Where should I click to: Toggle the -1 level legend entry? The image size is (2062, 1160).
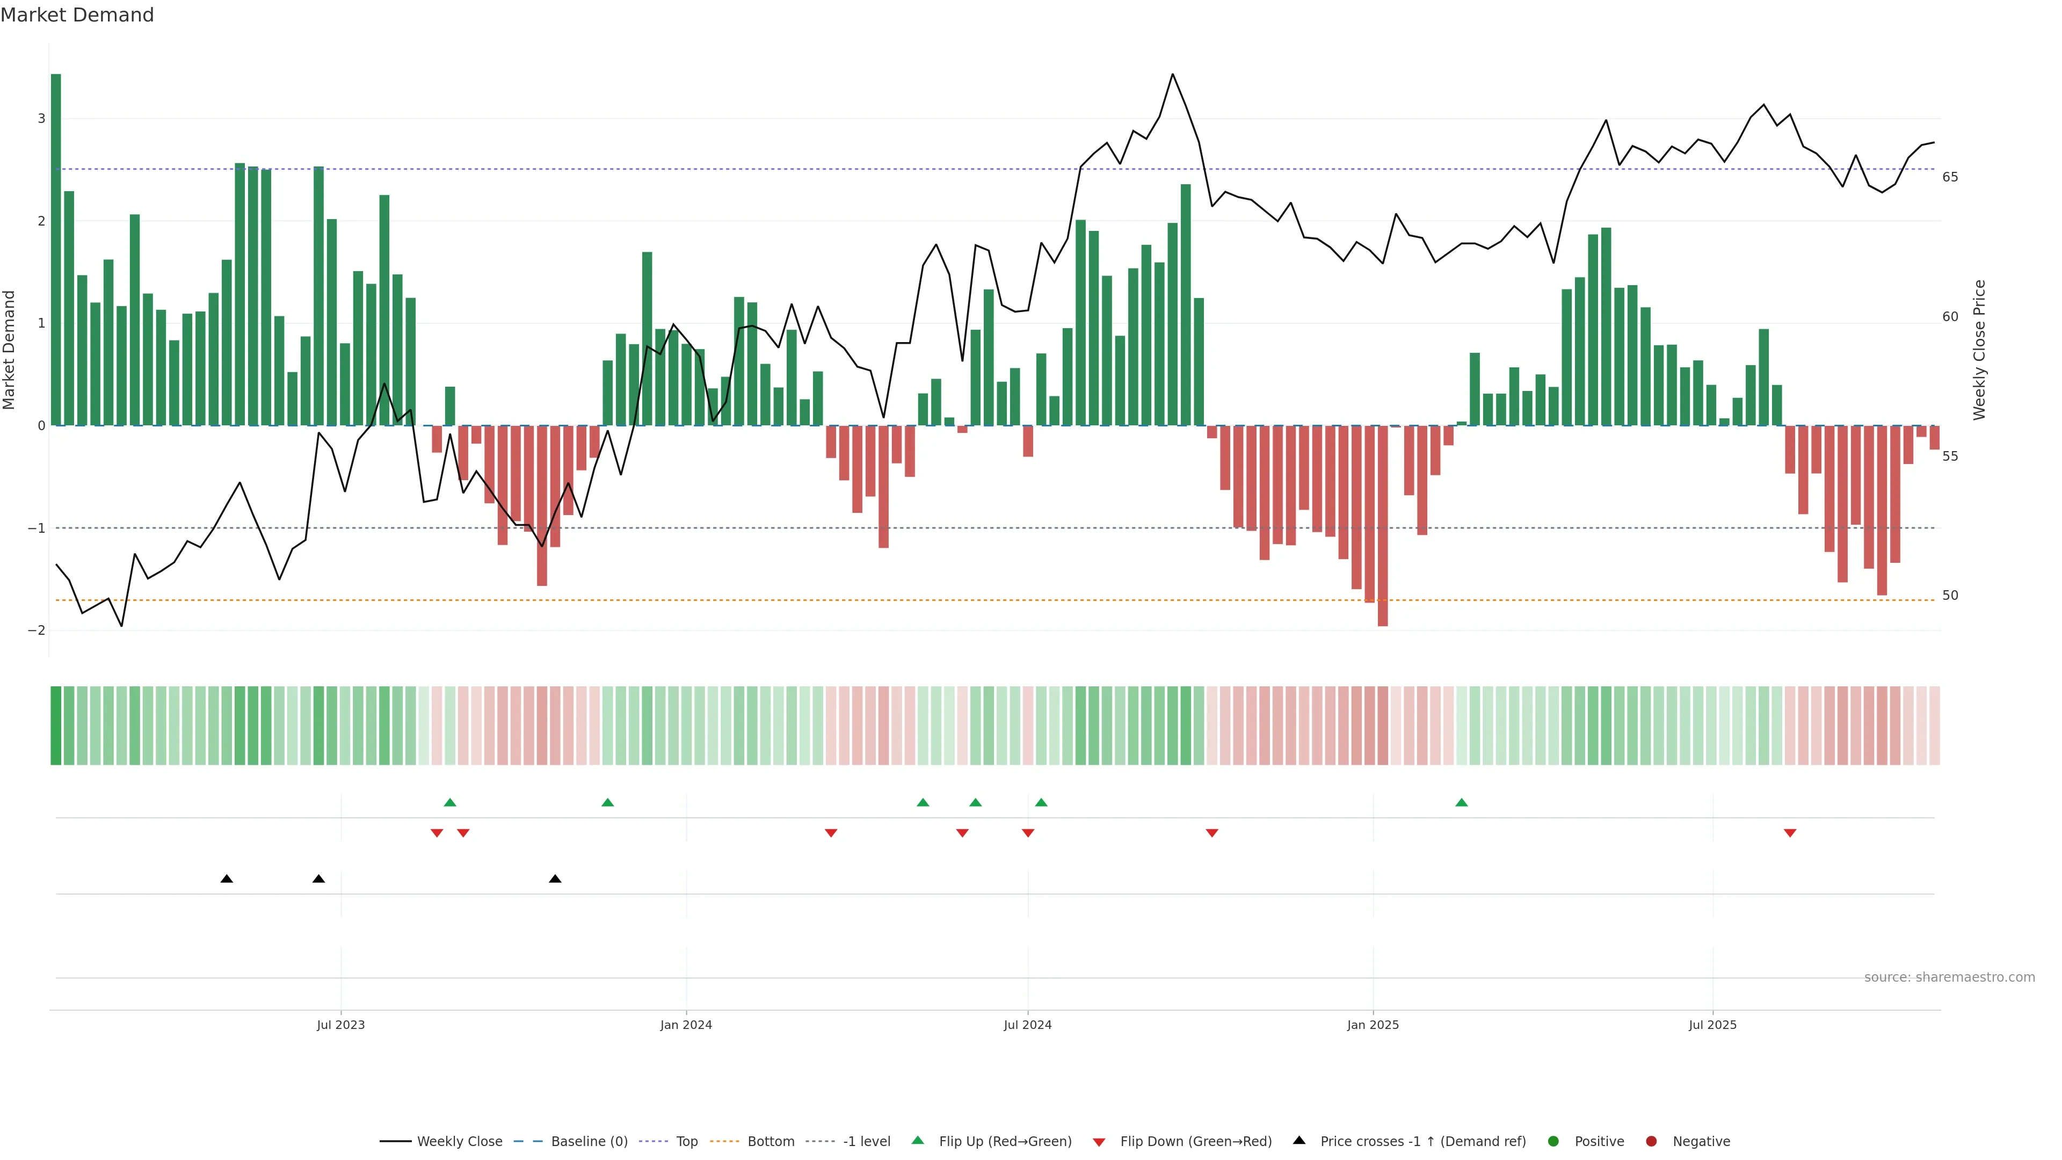[866, 1141]
